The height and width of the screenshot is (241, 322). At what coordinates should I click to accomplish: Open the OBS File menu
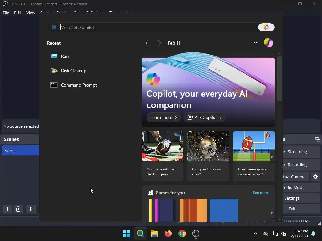6,13
